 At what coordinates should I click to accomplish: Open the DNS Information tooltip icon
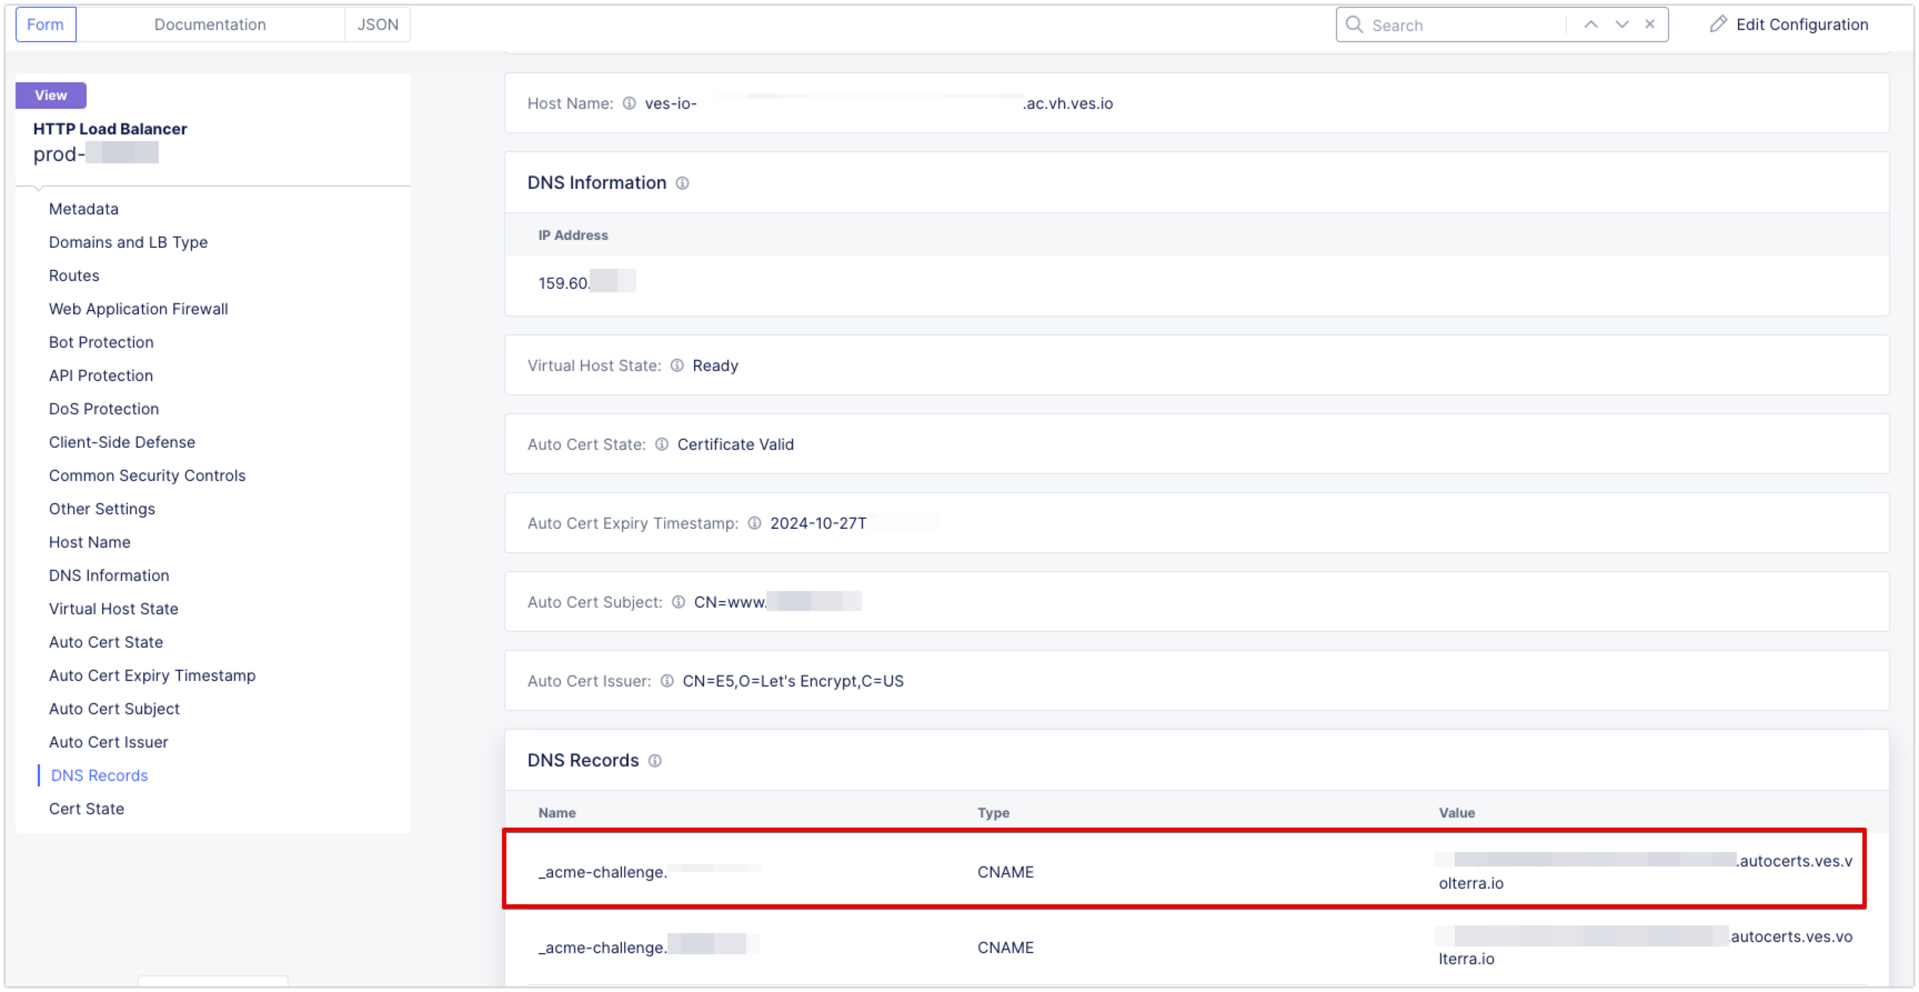(x=684, y=183)
